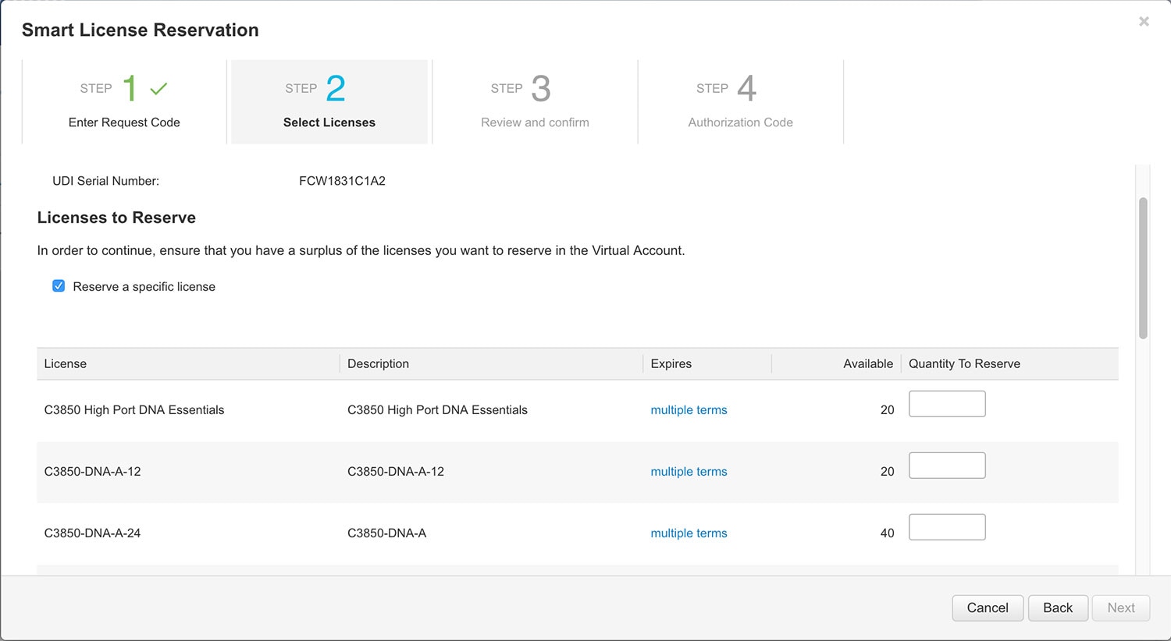Click quantity field for C3850-DNA-A-24

(x=947, y=527)
